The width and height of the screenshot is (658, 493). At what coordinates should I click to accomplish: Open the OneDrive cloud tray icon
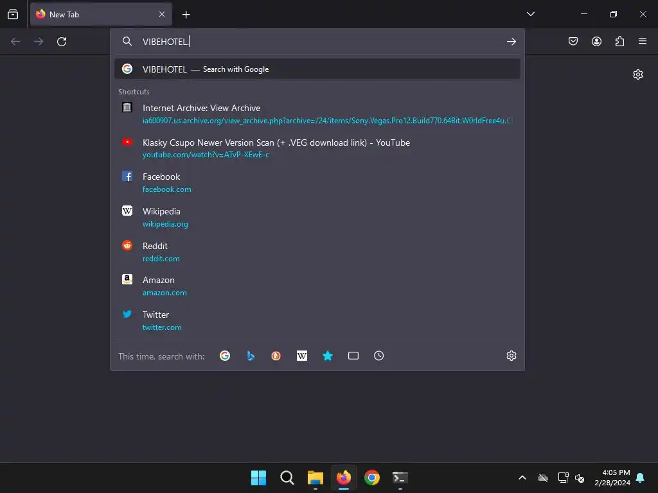(543, 478)
